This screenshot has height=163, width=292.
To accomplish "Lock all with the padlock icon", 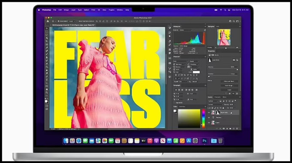I will tap(223, 108).
